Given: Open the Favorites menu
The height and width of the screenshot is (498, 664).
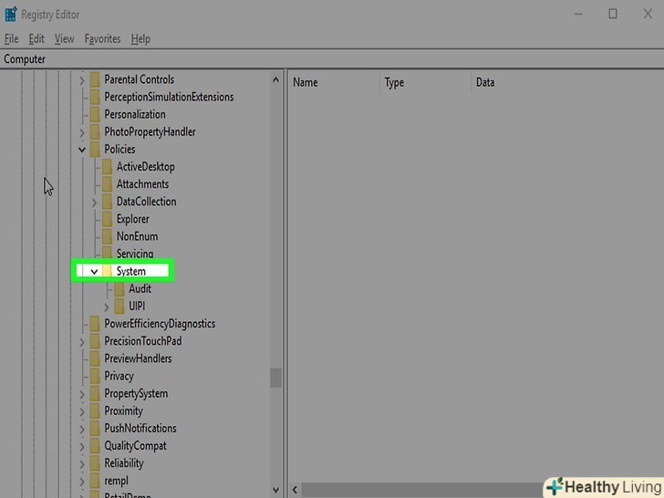Looking at the screenshot, I should point(102,39).
